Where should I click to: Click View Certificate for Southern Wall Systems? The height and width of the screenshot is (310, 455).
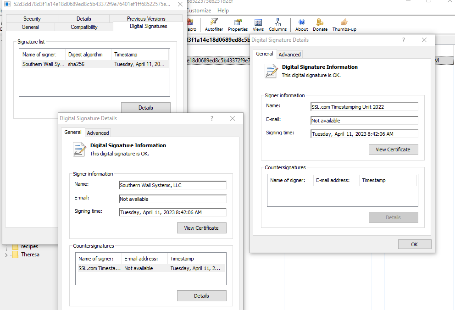coord(201,228)
